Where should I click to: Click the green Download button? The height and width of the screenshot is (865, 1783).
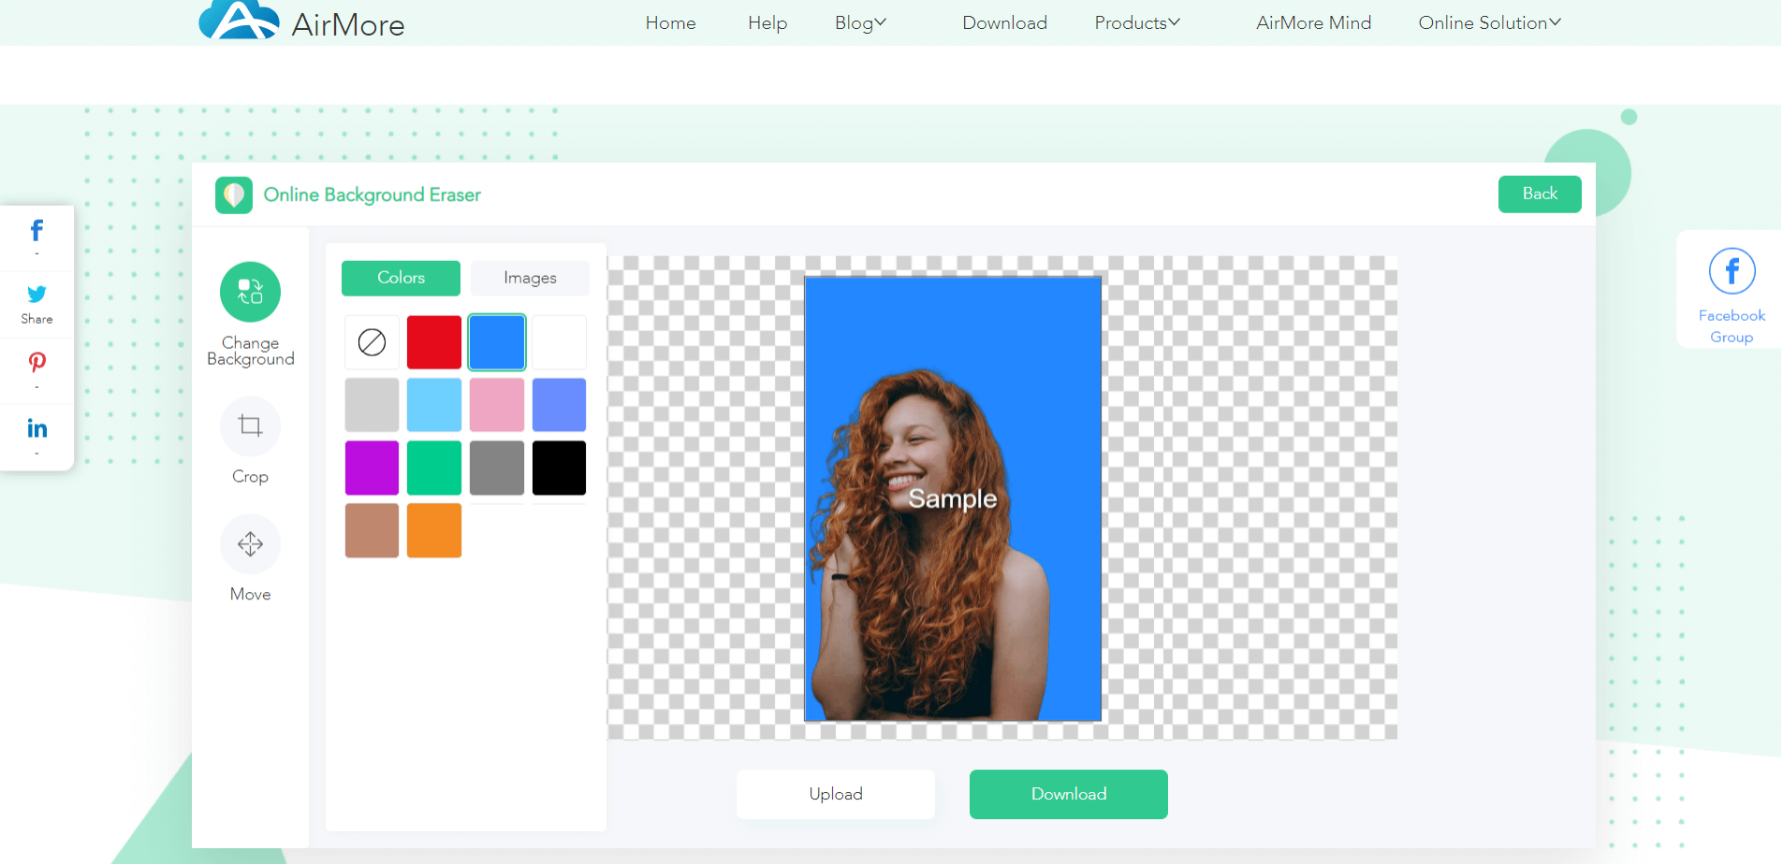point(1069,794)
